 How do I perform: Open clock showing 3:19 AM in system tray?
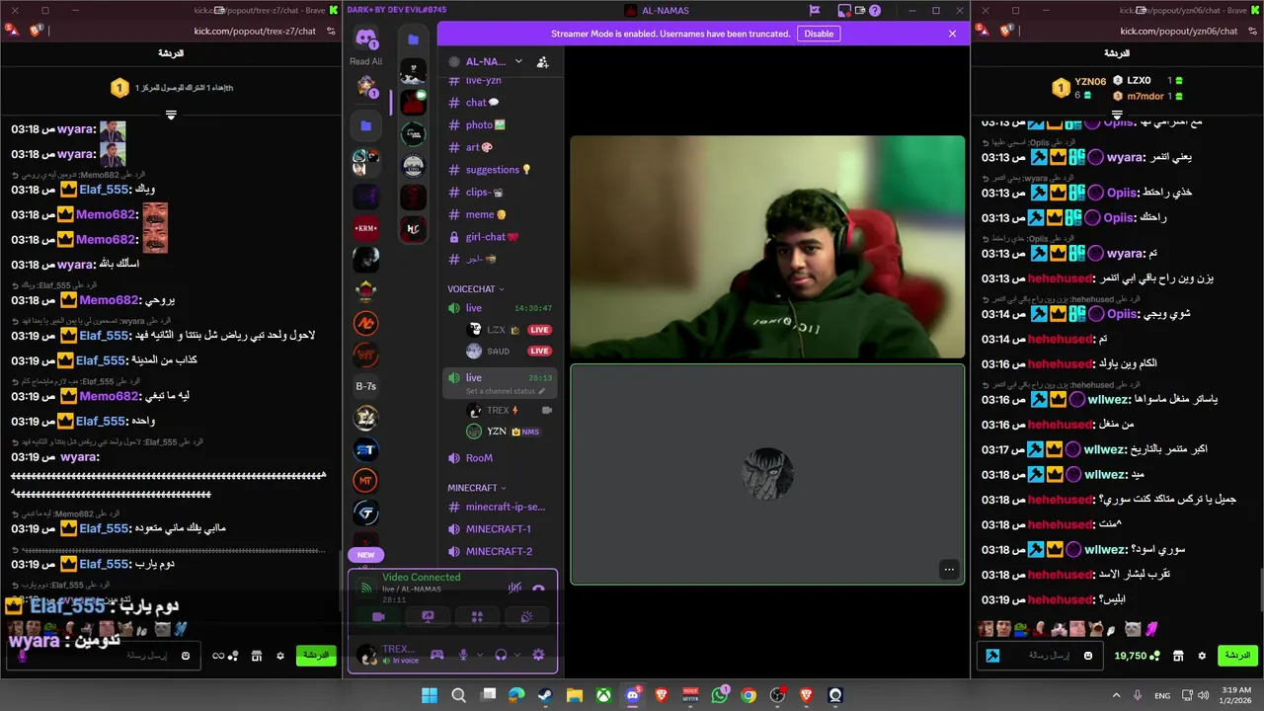1235,695
